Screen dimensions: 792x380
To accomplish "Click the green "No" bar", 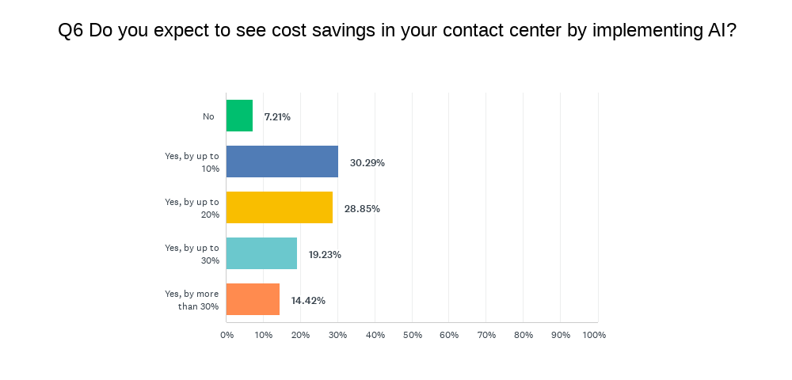I will point(239,116).
